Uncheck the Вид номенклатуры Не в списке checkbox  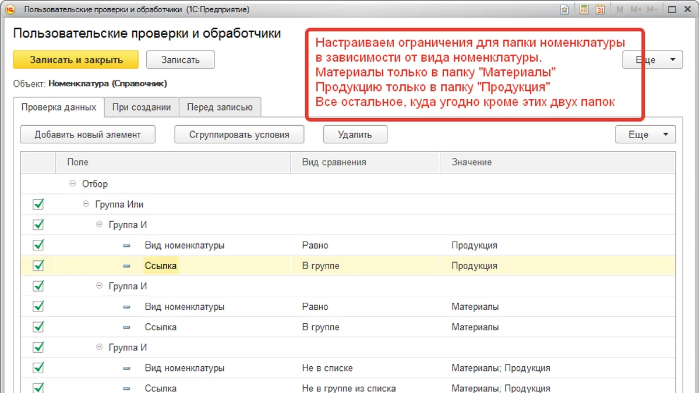(38, 367)
